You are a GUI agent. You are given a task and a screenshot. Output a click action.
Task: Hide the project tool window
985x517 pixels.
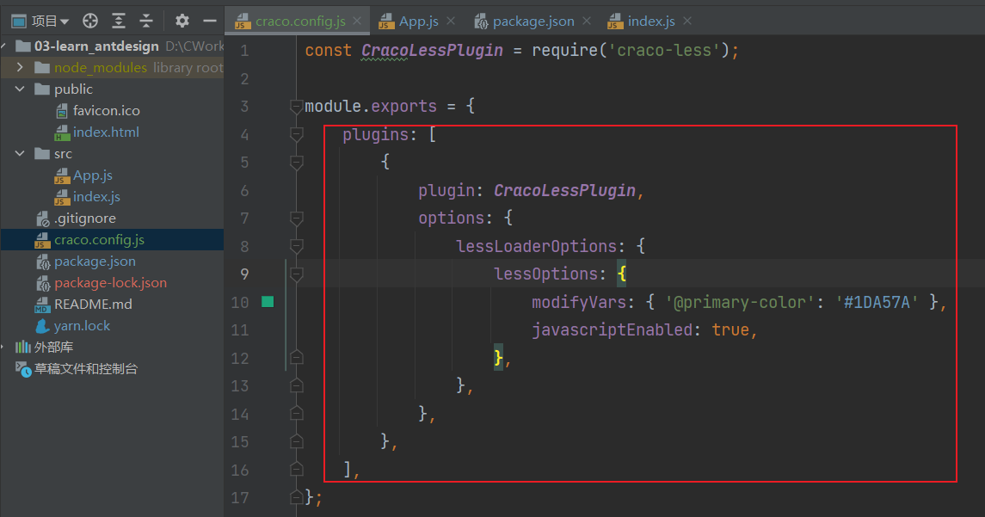click(210, 21)
